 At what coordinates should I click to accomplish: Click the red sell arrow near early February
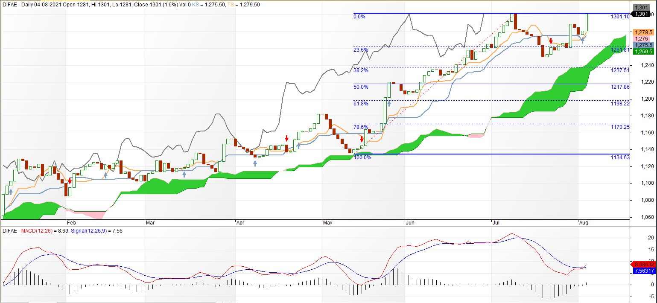pos(70,181)
